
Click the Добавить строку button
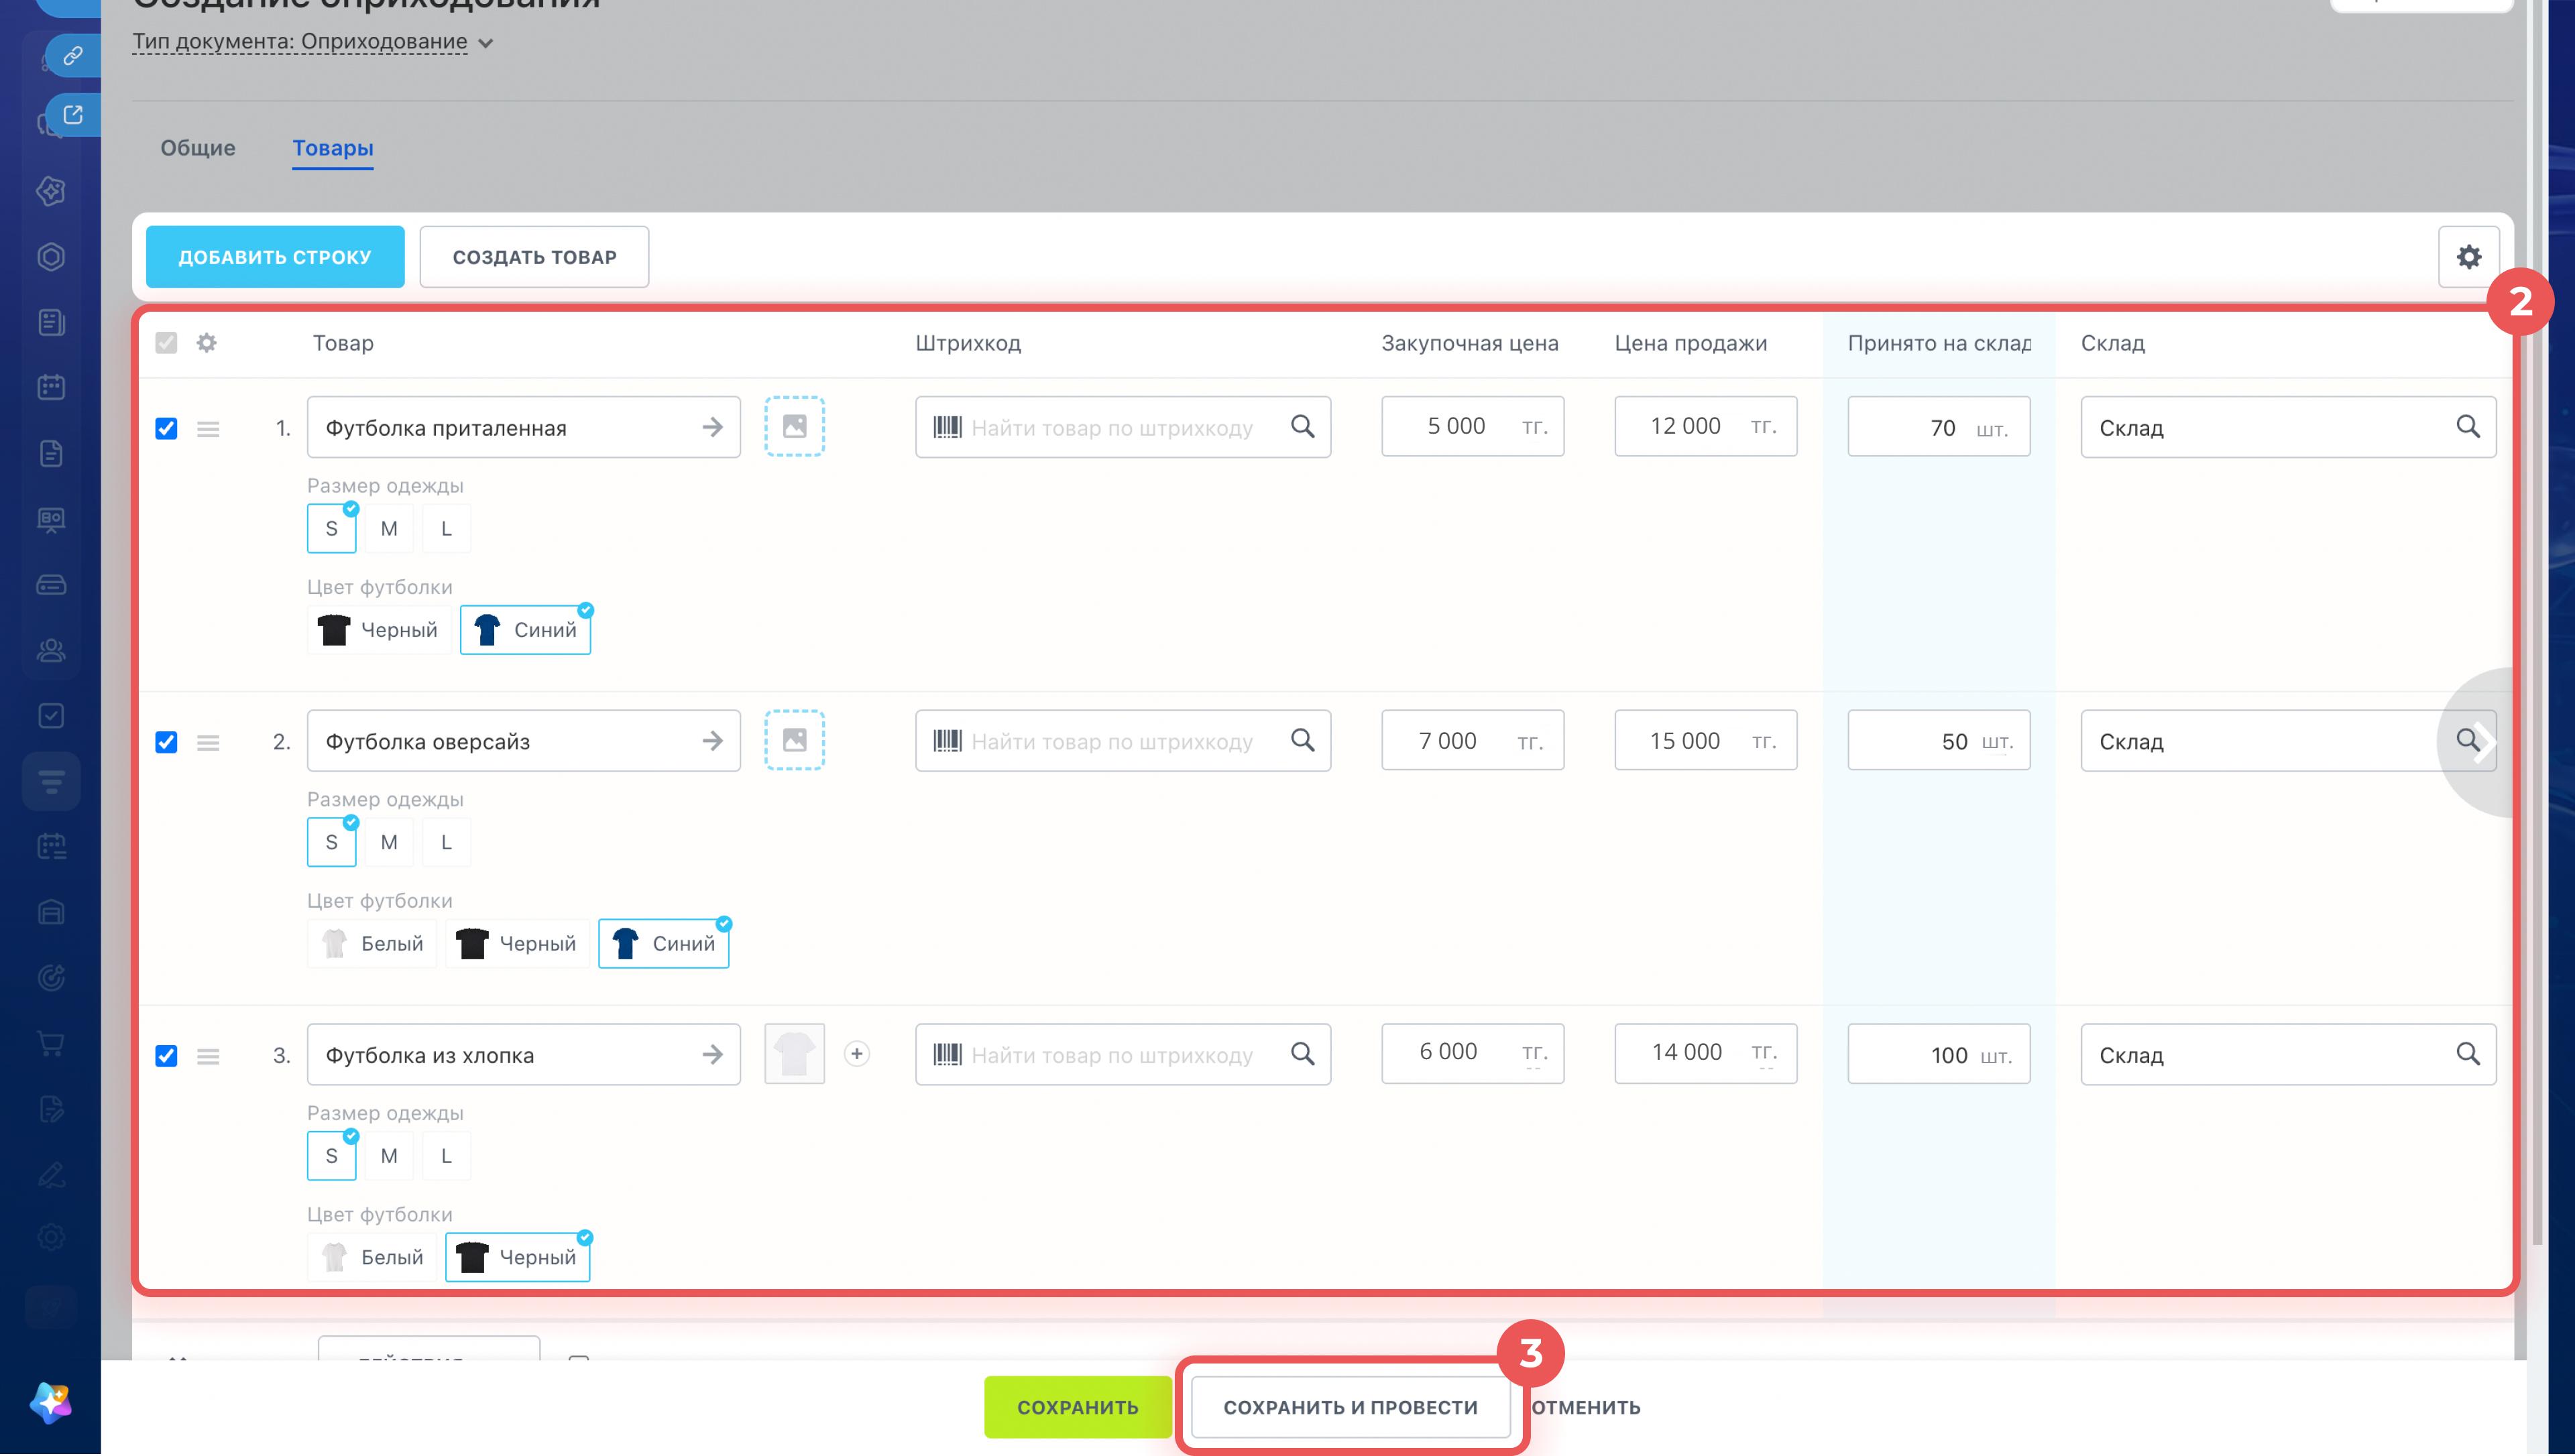(x=275, y=257)
